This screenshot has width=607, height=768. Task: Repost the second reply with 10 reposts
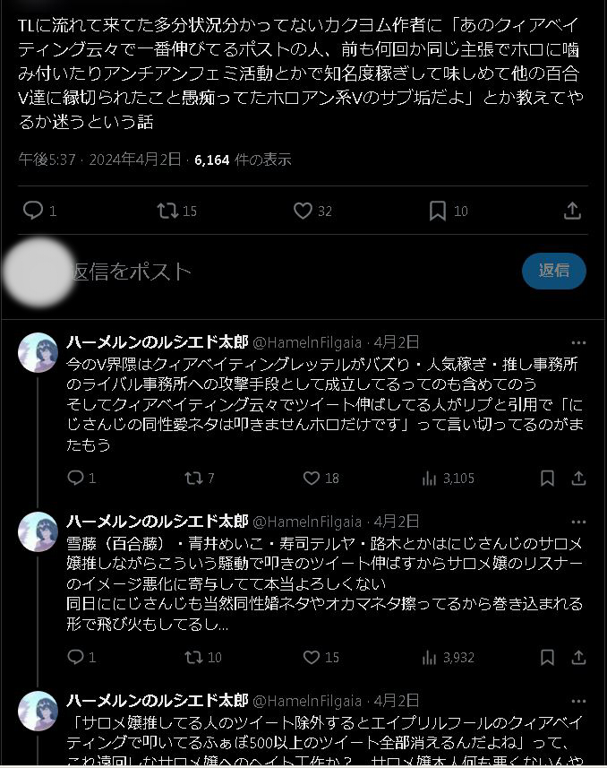pyautogui.click(x=192, y=657)
